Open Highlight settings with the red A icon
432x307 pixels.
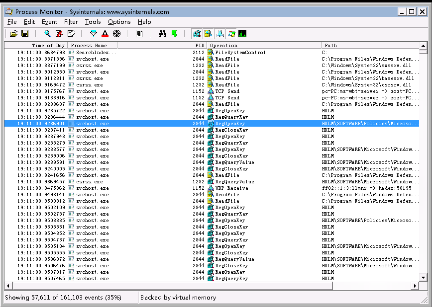pyautogui.click(x=105, y=34)
